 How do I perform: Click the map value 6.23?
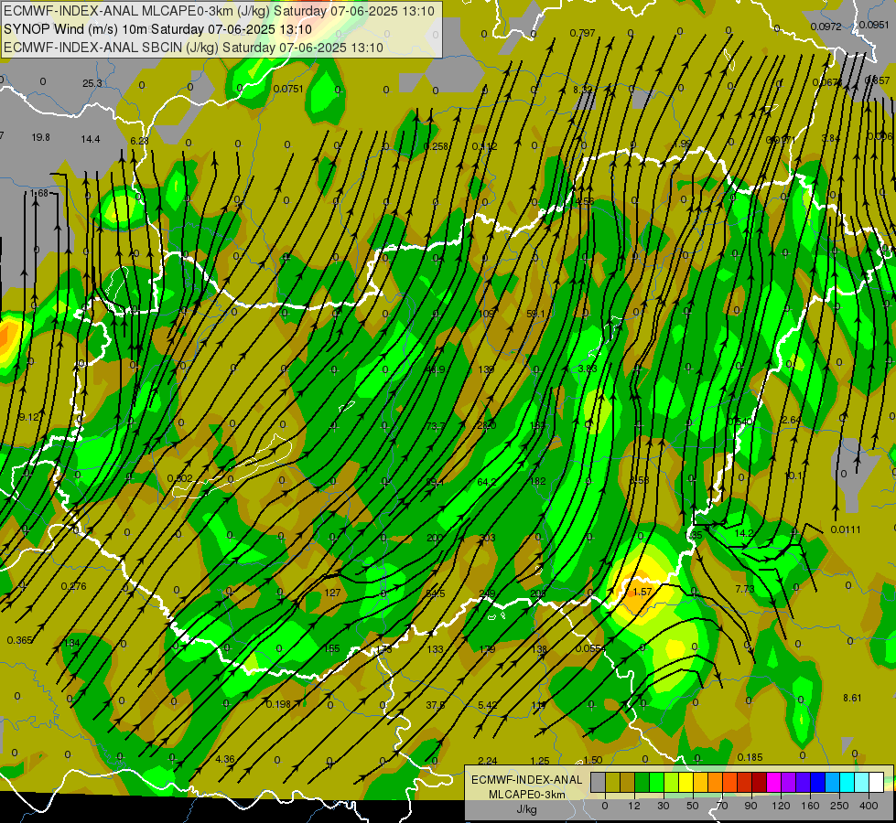(x=139, y=141)
